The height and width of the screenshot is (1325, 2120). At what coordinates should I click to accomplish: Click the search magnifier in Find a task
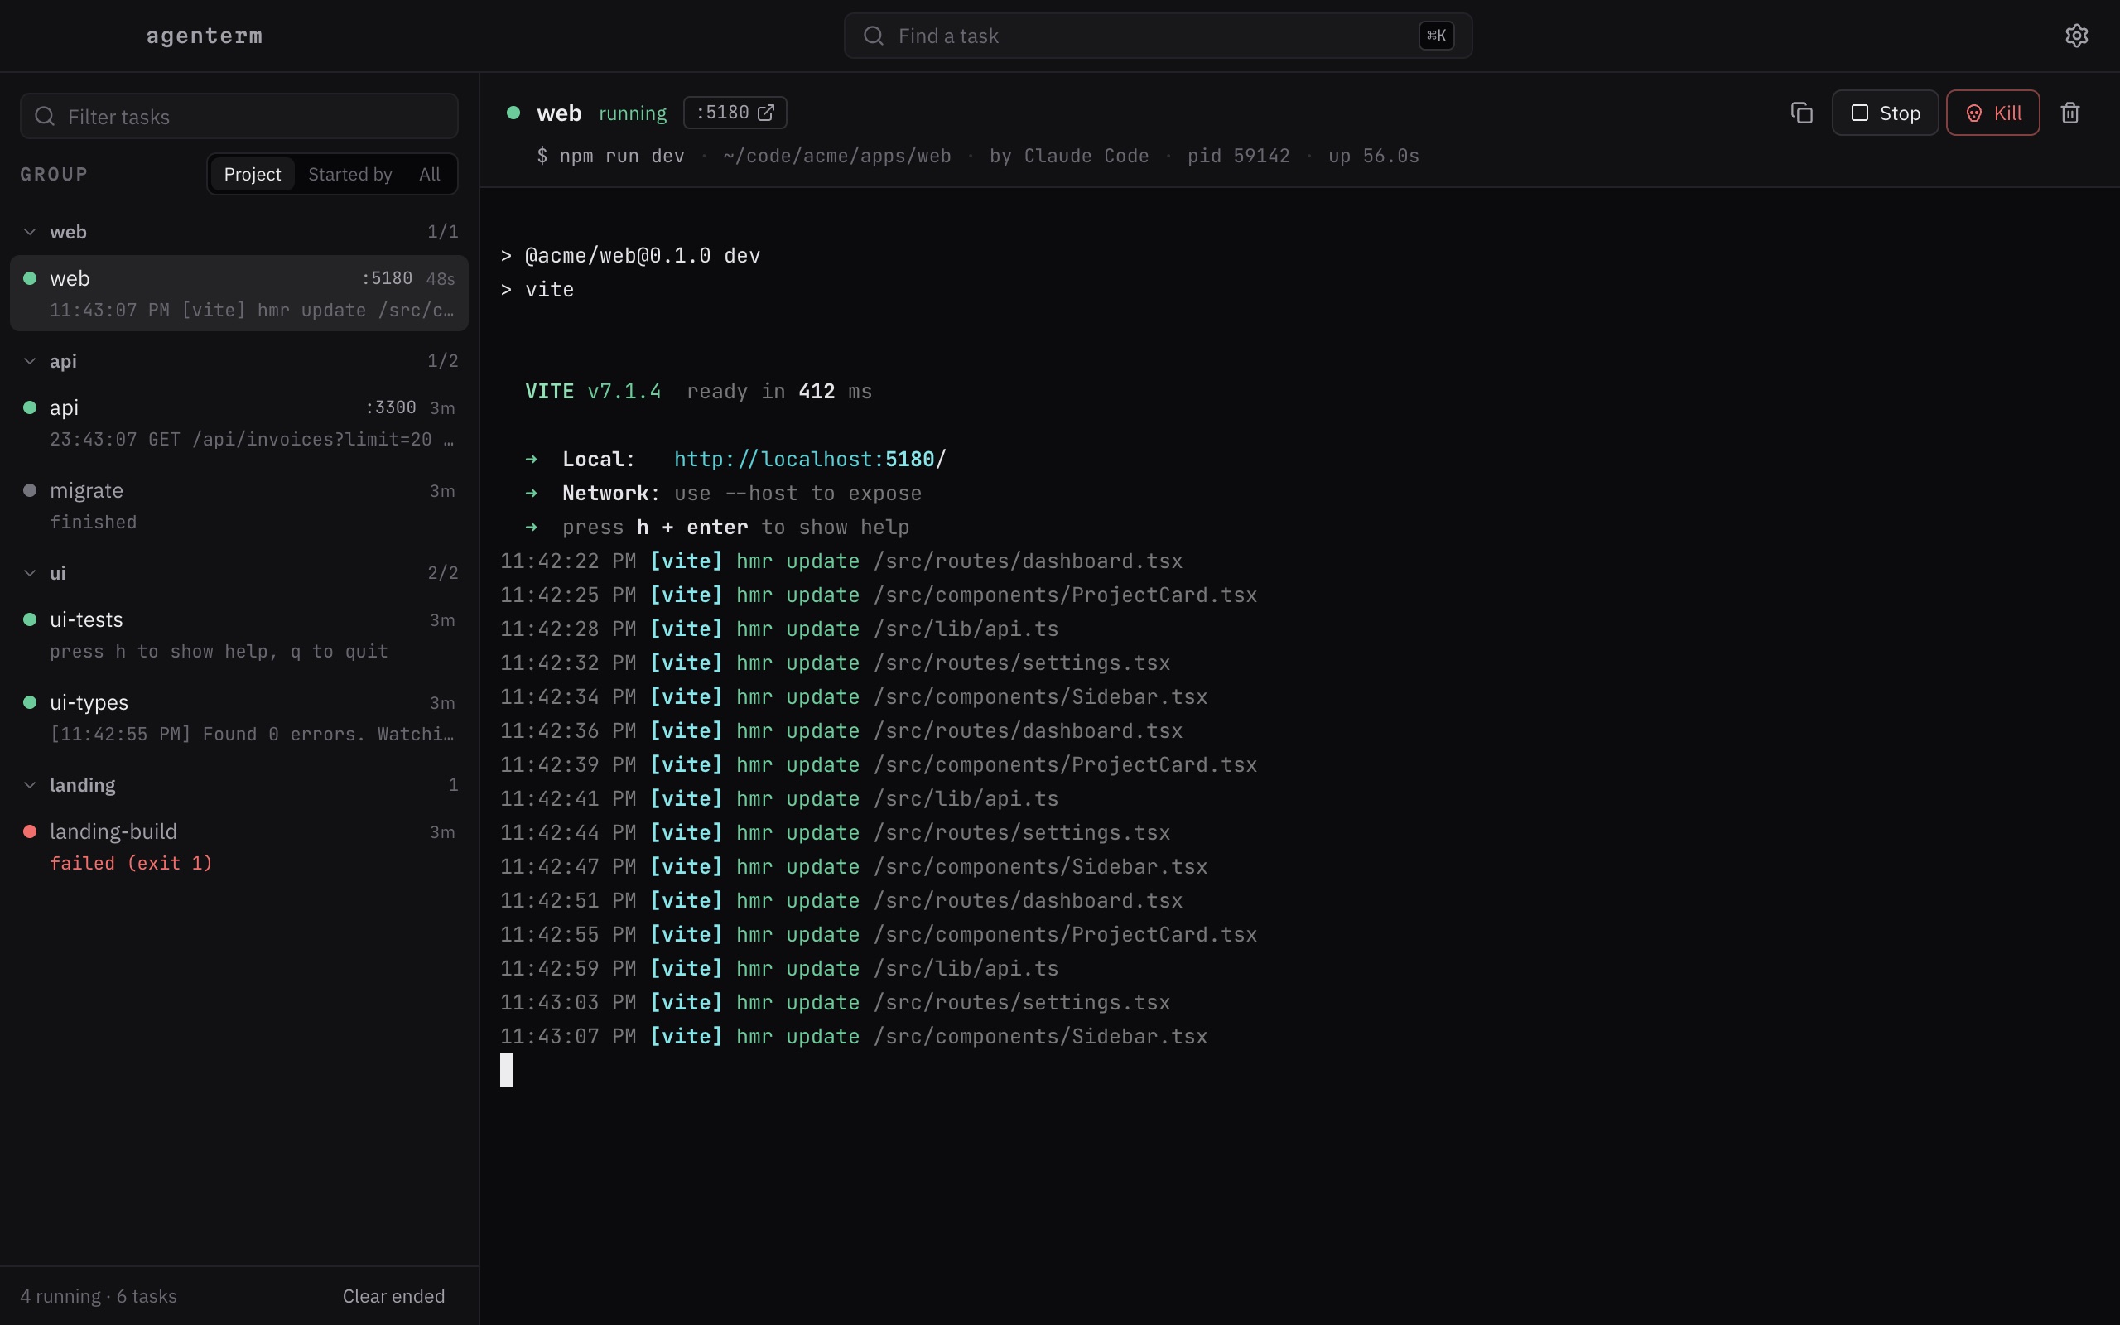point(874,36)
